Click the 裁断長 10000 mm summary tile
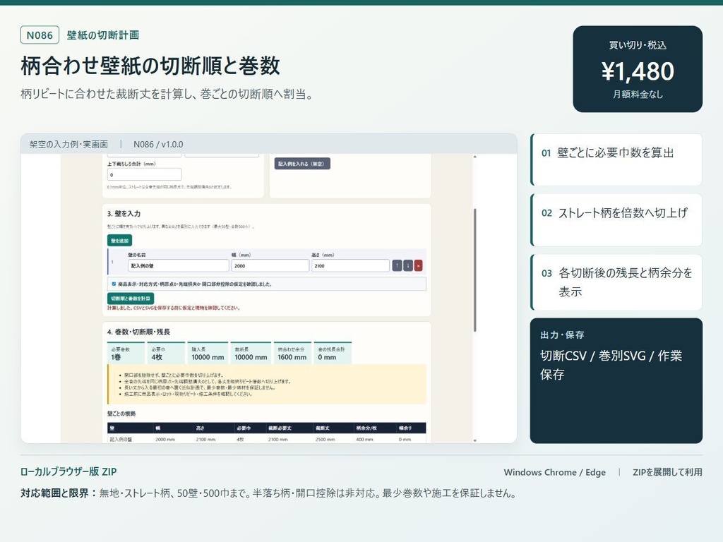 click(x=251, y=354)
